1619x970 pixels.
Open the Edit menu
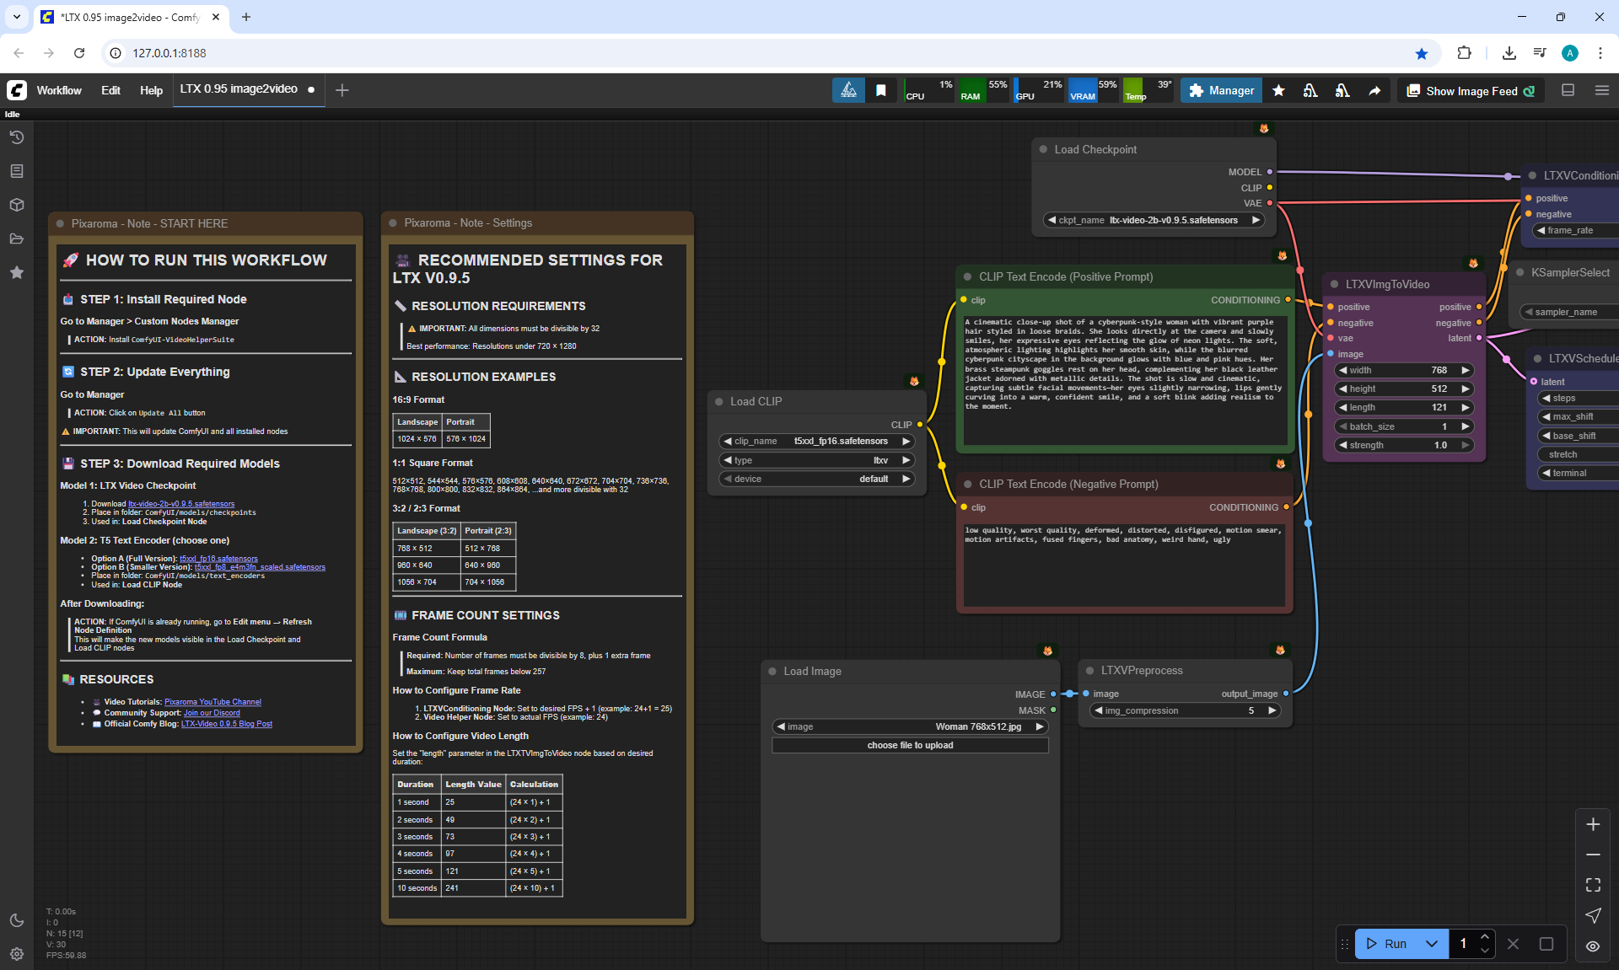(x=110, y=90)
